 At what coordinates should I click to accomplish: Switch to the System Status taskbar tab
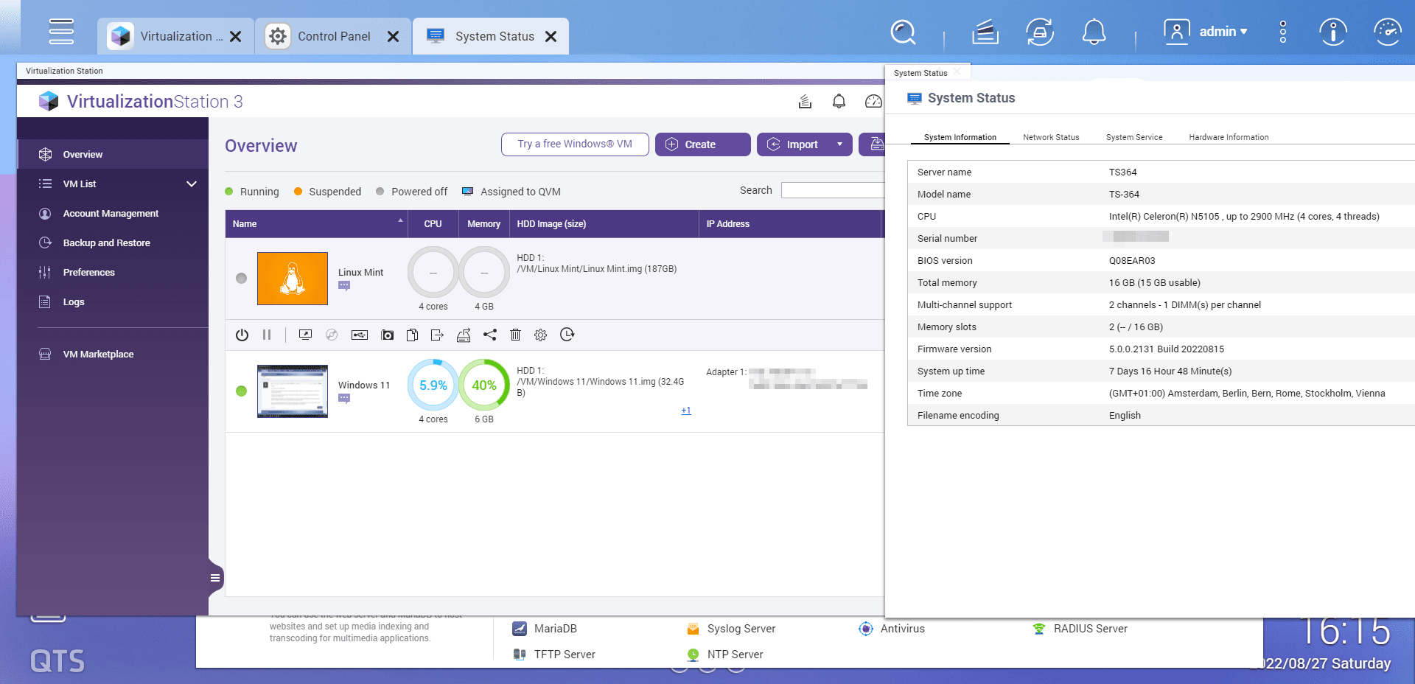point(490,36)
